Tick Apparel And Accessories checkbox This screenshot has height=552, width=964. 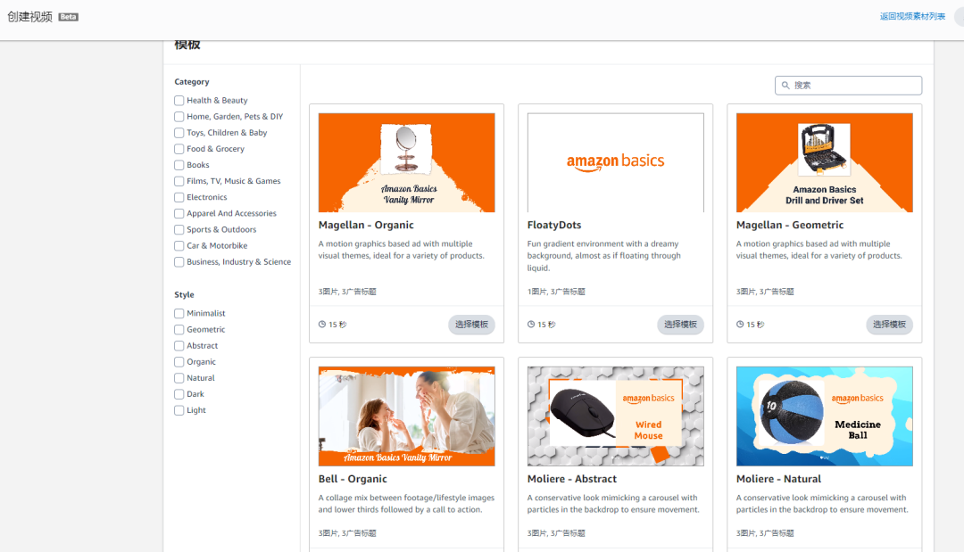[179, 214]
